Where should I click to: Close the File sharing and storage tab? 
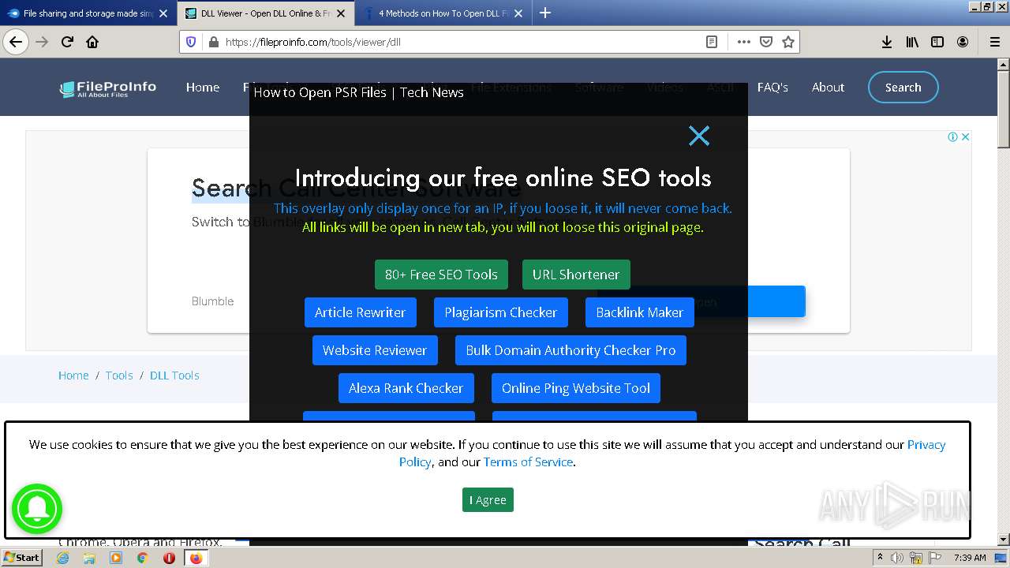(163, 13)
